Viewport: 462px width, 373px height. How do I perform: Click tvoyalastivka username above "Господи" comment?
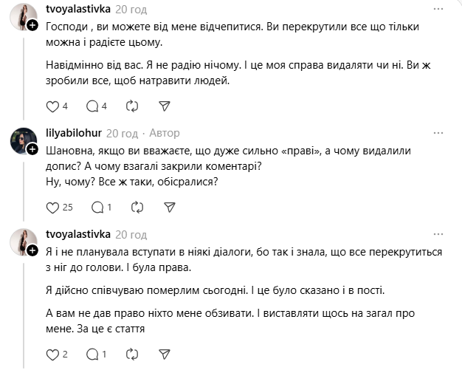(77, 9)
